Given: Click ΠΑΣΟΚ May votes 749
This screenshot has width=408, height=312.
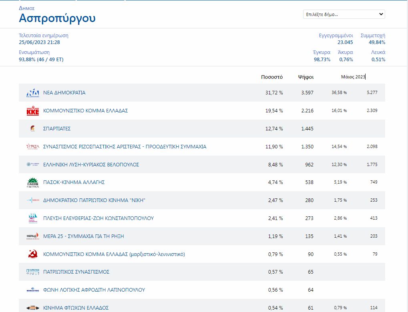Looking at the screenshot, I should (374, 182).
